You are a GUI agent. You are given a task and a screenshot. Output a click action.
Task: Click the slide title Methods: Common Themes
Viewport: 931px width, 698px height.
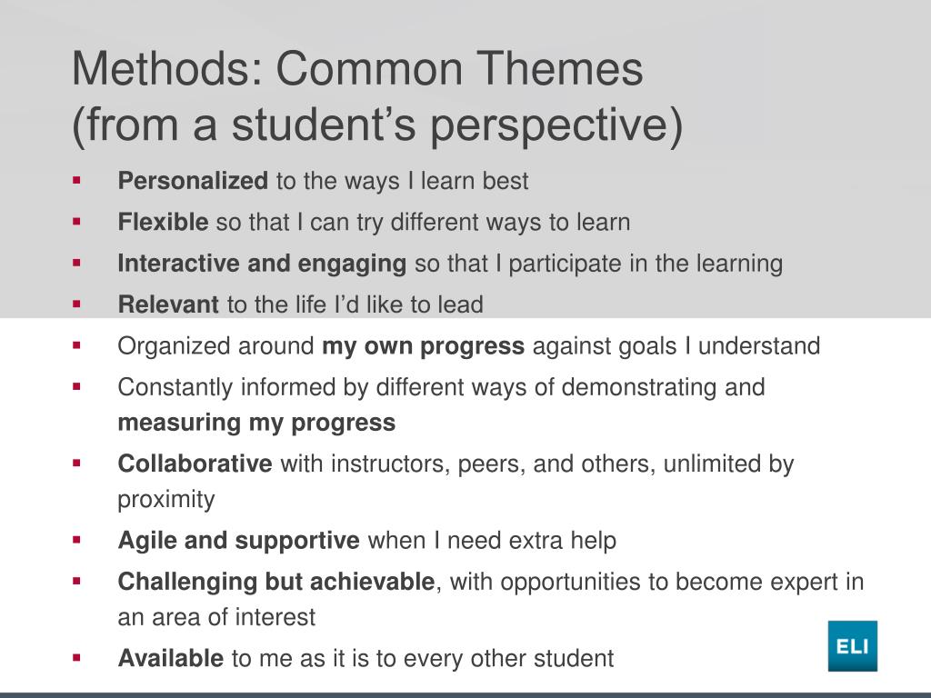pos(357,68)
